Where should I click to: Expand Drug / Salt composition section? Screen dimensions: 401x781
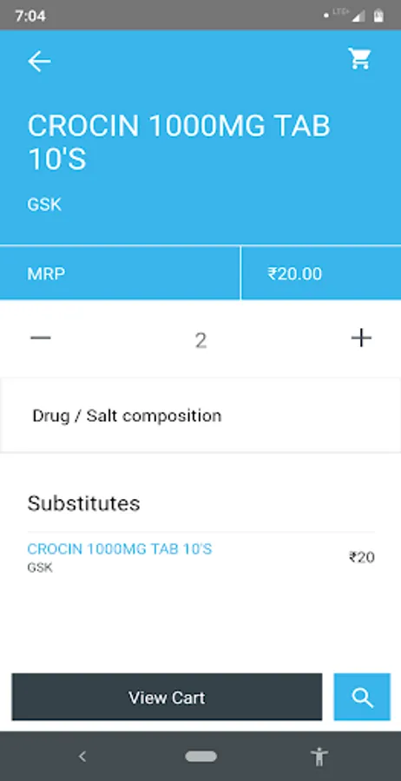(x=200, y=416)
